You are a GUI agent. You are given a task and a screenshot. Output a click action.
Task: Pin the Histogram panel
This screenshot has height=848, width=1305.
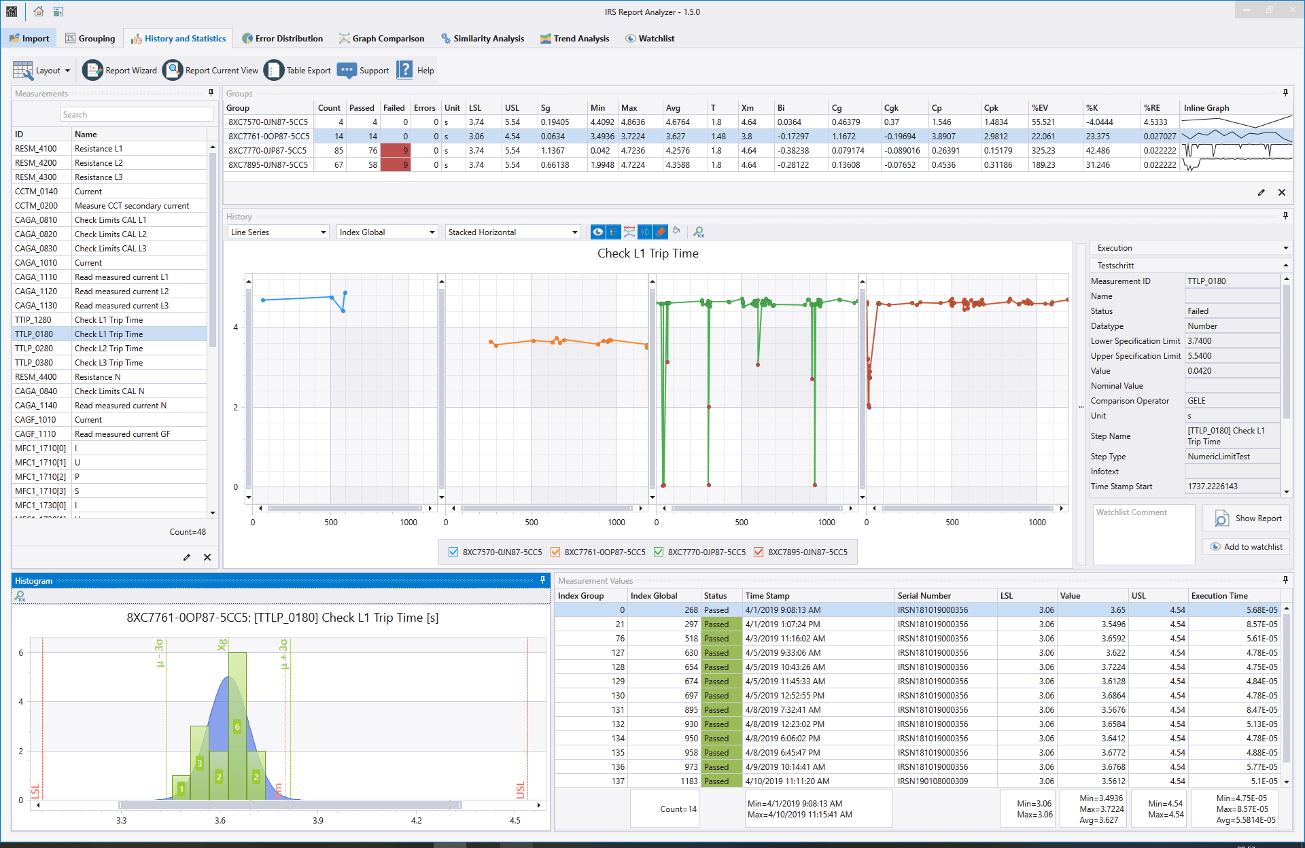pos(542,580)
